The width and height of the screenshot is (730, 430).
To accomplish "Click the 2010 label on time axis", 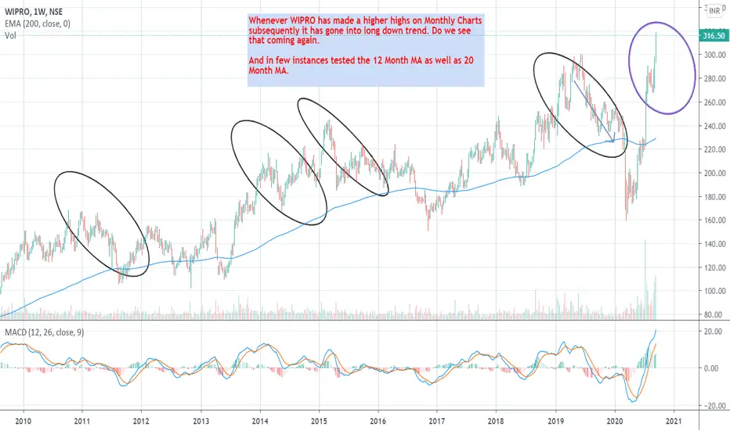I will (23, 421).
